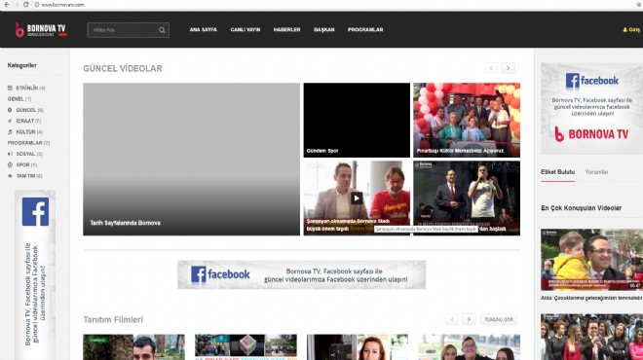Image resolution: width=643 pixels, height=360 pixels.
Task: Open the Haberler menu item
Action: 287,29
